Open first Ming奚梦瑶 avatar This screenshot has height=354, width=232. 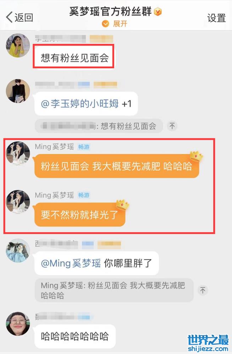pyautogui.click(x=18, y=153)
